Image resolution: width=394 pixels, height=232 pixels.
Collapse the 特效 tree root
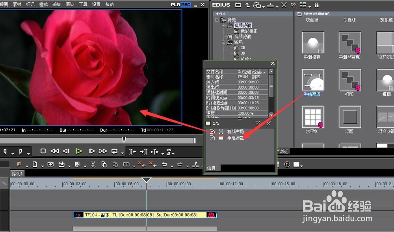pyautogui.click(x=217, y=20)
